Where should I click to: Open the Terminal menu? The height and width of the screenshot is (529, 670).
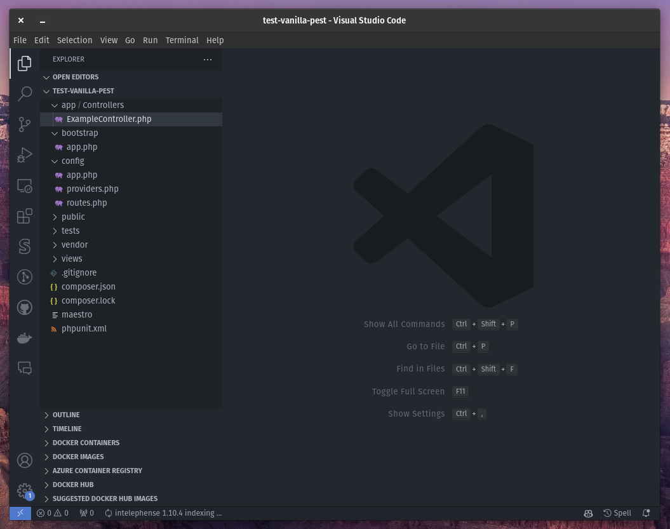pos(182,40)
